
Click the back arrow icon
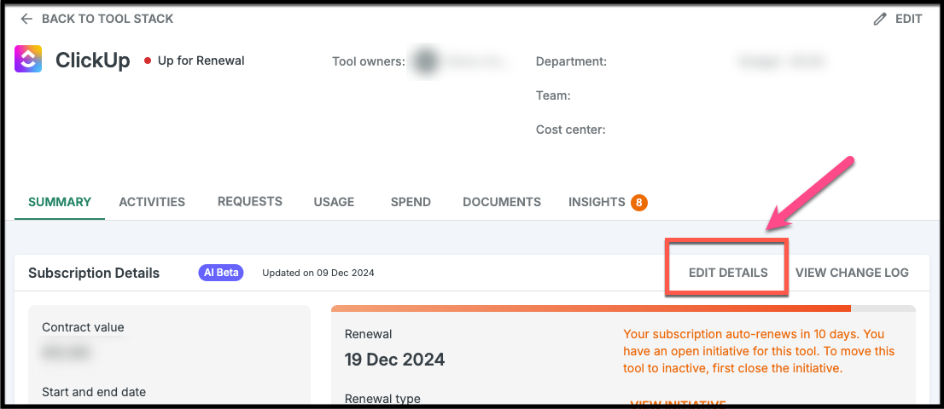coord(26,19)
